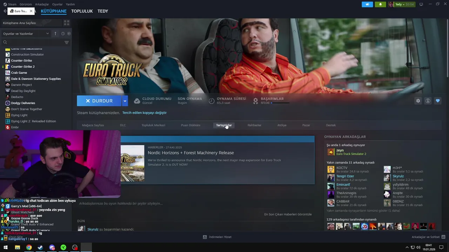Open the Puan Dükkânı tab
Screen dimensions: 449x252
(190, 125)
